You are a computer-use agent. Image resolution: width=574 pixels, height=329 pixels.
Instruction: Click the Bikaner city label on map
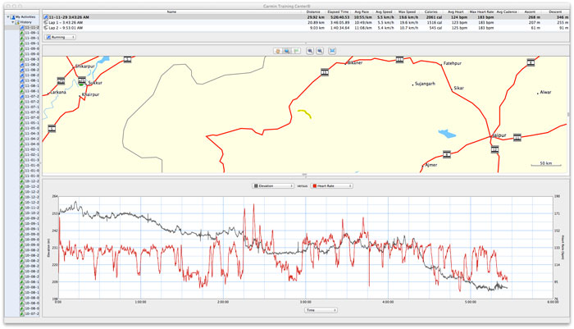coord(355,62)
